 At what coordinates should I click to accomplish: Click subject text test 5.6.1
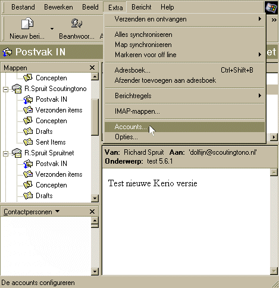coord(159,161)
